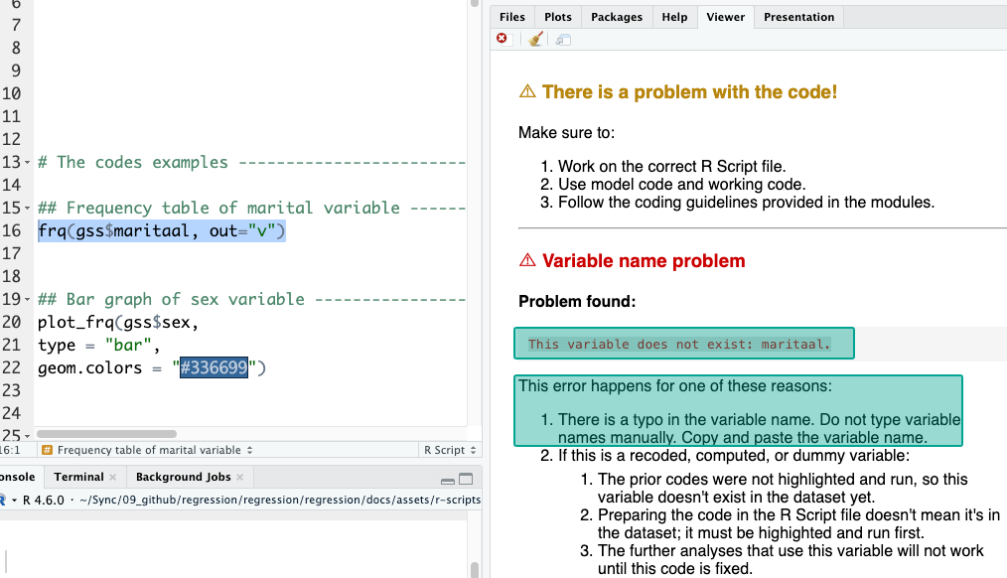The image size is (1007, 578).
Task: Open the Presentation tab
Action: click(798, 17)
